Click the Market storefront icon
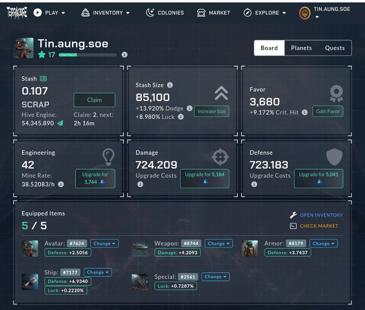This screenshot has width=365, height=310. 201,12
